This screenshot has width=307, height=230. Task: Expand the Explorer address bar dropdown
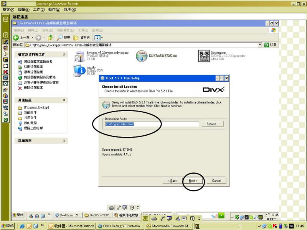coord(260,45)
